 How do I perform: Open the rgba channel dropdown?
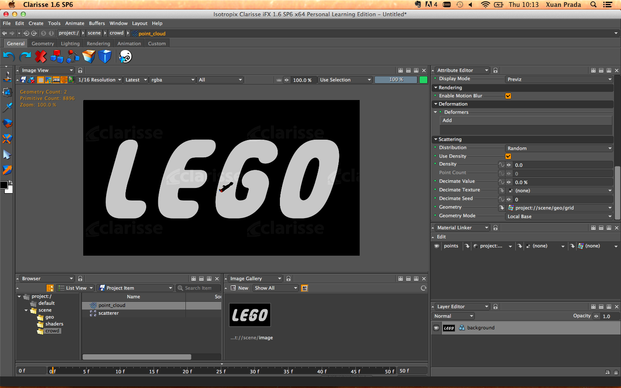point(172,80)
